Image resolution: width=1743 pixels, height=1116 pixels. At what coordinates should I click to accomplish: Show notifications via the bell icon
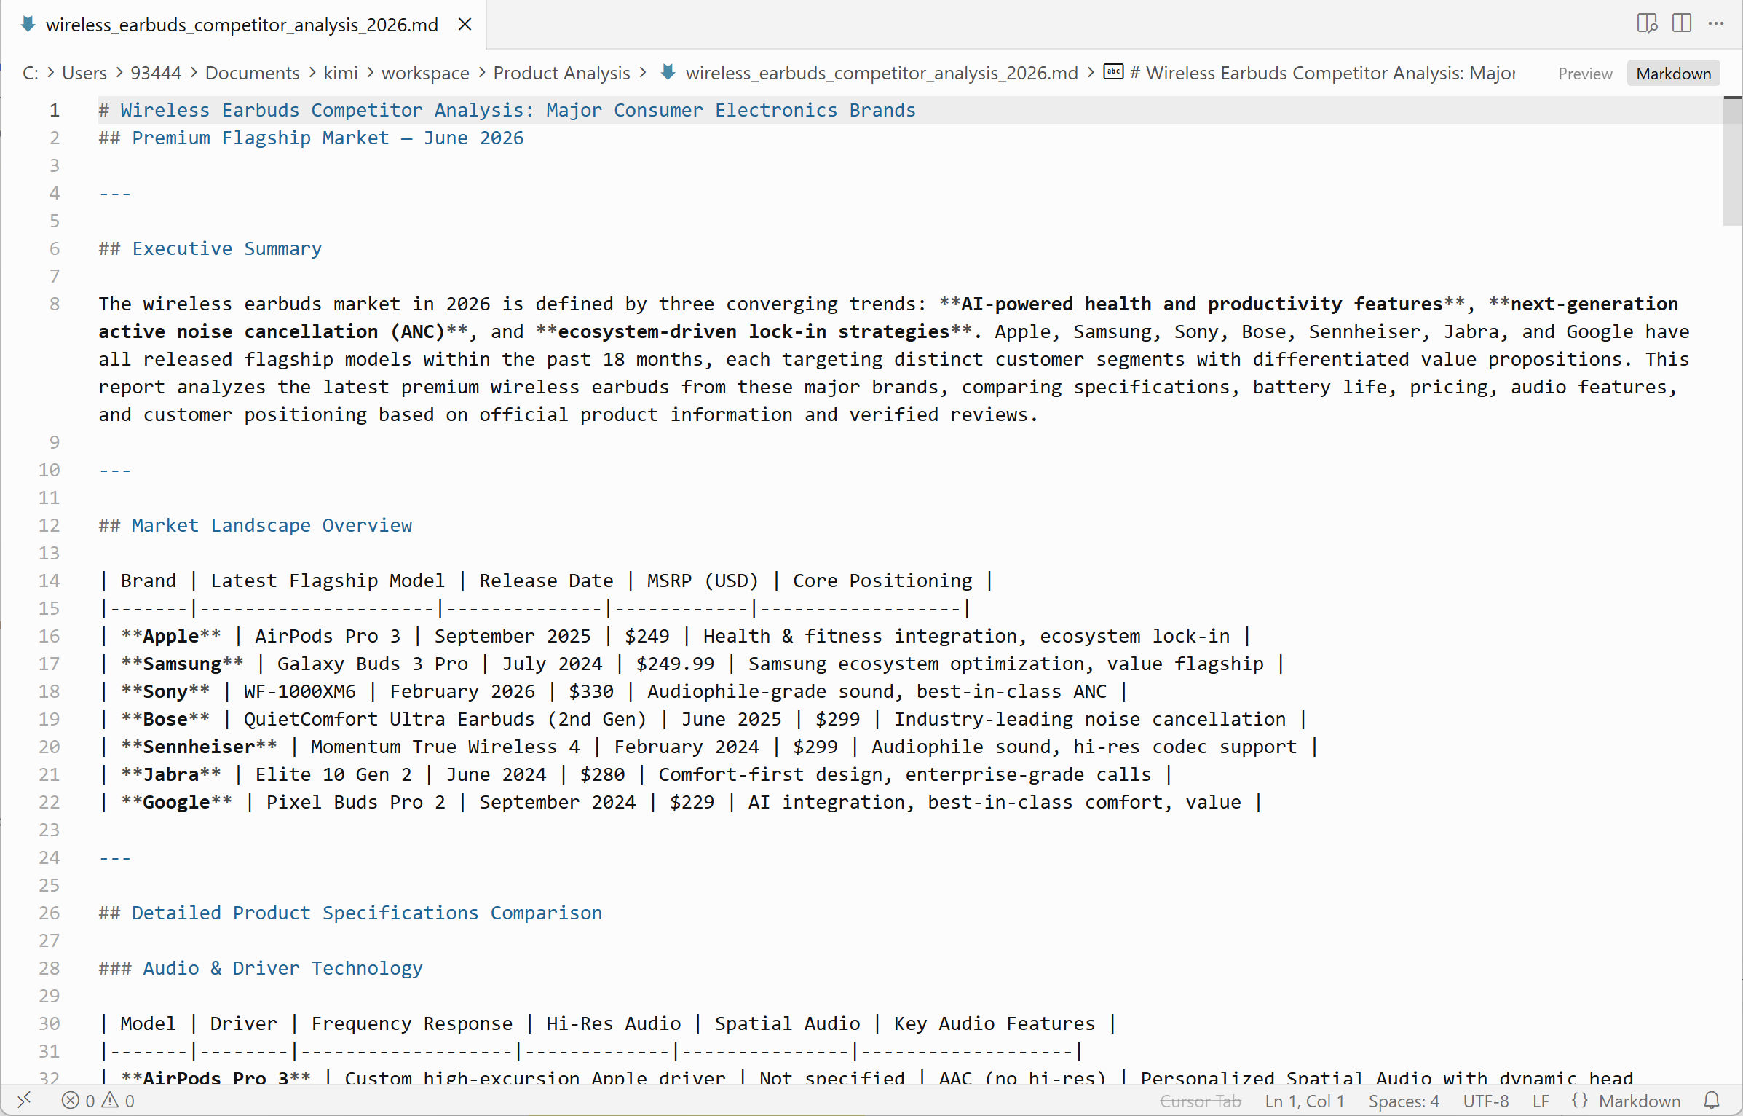[x=1712, y=1100]
